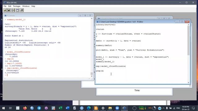Open the Windows Start menu
The height and width of the screenshot is (111, 198).
[3, 108]
